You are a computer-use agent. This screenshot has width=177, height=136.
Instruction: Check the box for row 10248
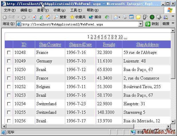(9, 52)
